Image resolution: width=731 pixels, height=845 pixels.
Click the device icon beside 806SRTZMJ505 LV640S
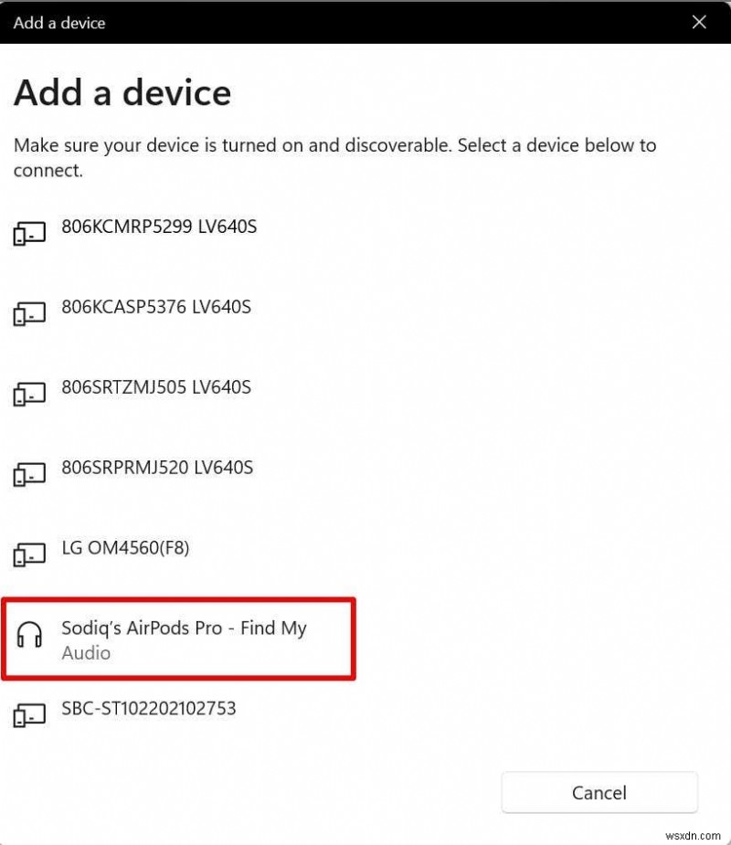coord(30,394)
